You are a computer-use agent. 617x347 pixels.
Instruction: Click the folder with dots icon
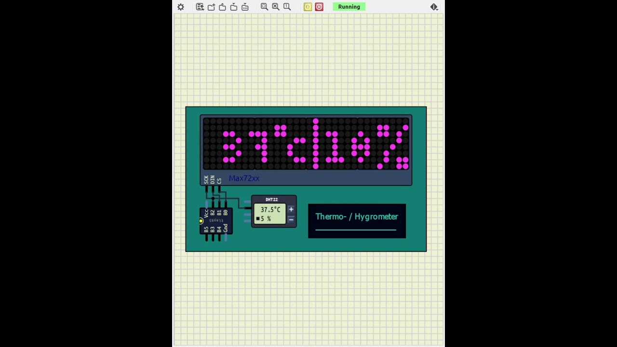point(245,7)
